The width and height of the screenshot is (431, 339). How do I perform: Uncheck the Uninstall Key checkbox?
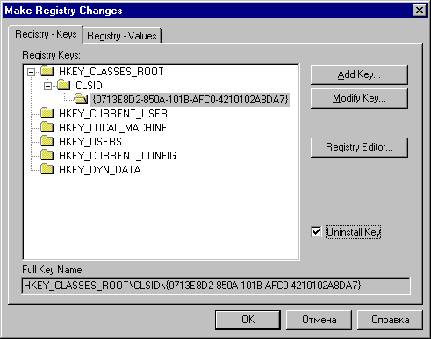coord(316,232)
